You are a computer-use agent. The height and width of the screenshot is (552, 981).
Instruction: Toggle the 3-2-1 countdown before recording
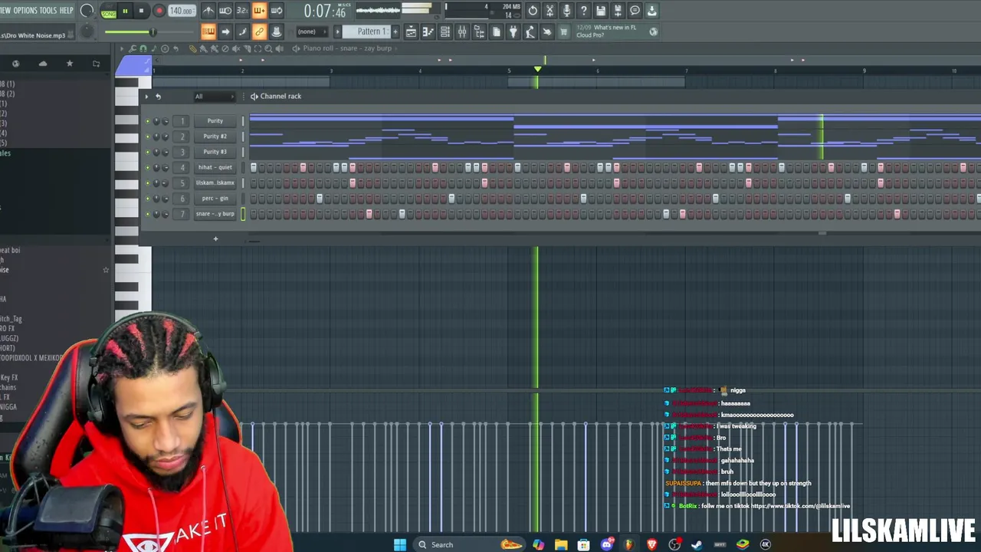pyautogui.click(x=242, y=11)
